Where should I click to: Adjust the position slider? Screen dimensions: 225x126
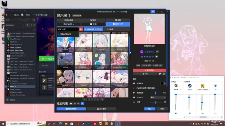click(x=156, y=102)
